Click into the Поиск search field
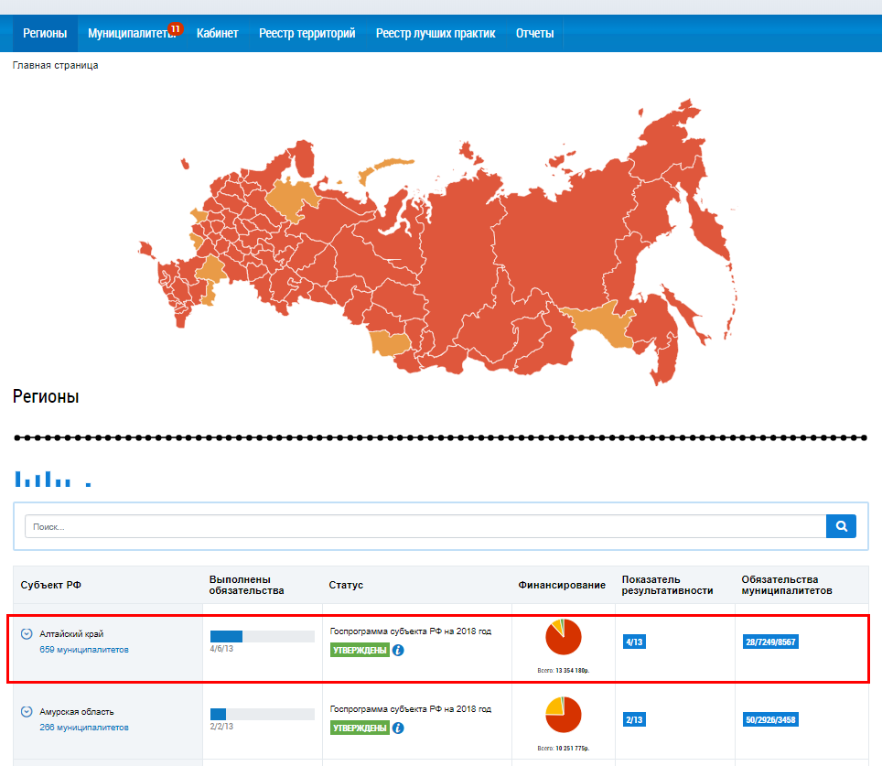The image size is (882, 766). tap(425, 527)
